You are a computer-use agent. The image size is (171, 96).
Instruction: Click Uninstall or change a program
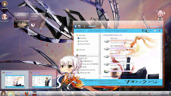(x=116, y=31)
